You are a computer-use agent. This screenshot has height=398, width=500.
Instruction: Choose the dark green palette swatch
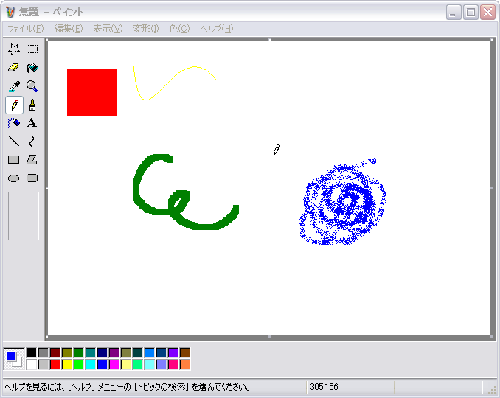pos(78,353)
